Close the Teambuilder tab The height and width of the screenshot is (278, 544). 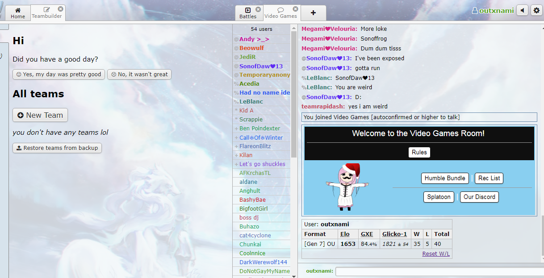(x=60, y=9)
